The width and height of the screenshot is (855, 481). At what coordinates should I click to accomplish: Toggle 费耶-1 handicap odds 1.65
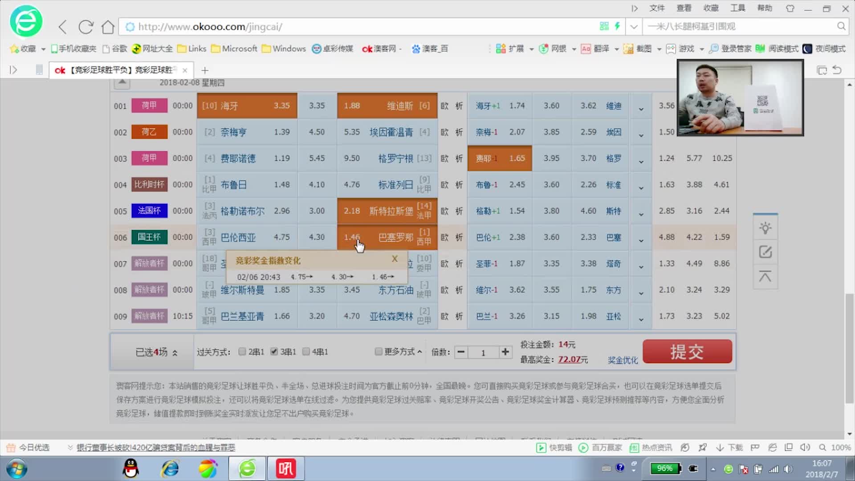click(x=500, y=158)
